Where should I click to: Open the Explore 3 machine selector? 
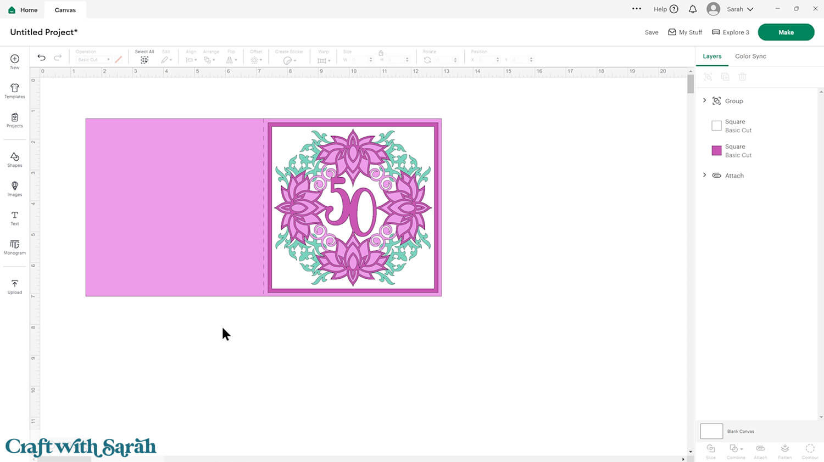pos(731,32)
